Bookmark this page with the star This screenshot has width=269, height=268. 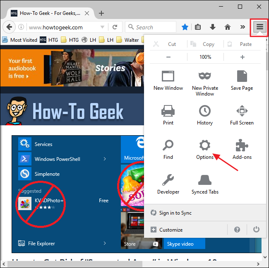click(x=185, y=27)
